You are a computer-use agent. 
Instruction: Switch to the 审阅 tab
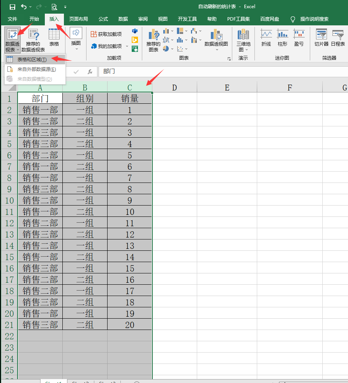[143, 19]
